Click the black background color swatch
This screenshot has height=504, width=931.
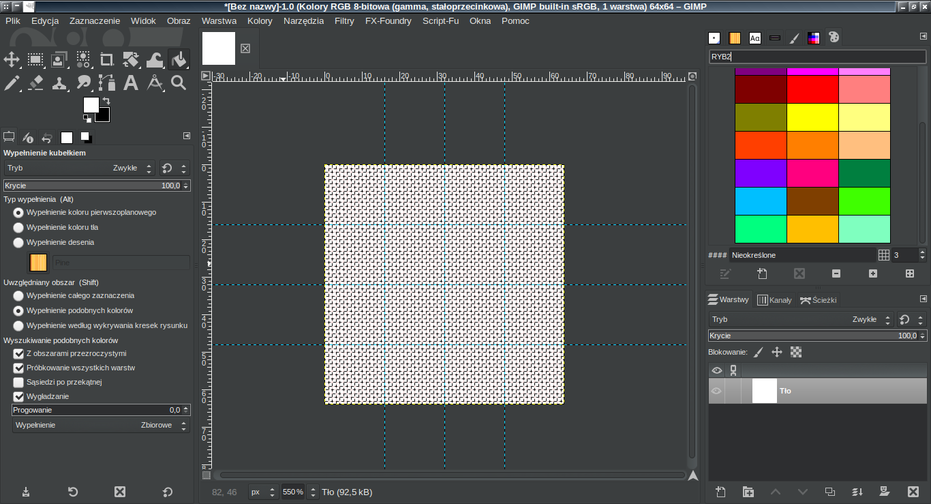104,116
